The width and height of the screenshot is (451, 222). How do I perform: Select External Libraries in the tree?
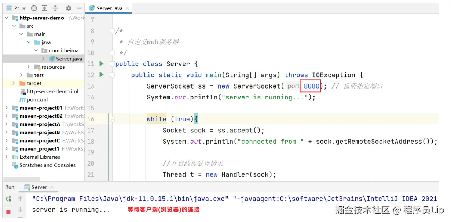(40, 157)
